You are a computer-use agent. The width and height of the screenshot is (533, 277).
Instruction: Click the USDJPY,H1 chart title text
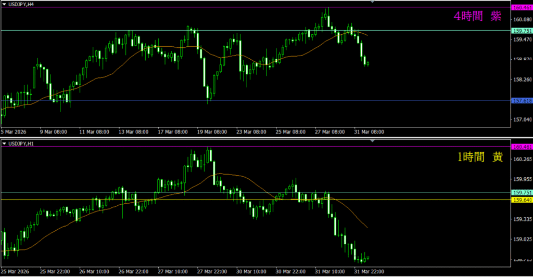click(x=23, y=143)
